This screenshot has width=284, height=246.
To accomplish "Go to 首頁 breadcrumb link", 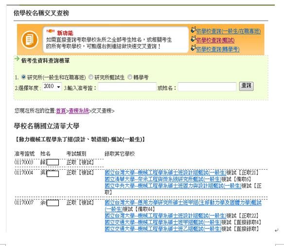I will (x=61, y=111).
